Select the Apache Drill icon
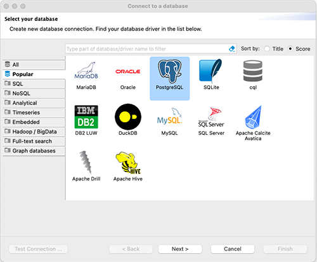Viewport: 317px width, 262px height. coord(86,162)
